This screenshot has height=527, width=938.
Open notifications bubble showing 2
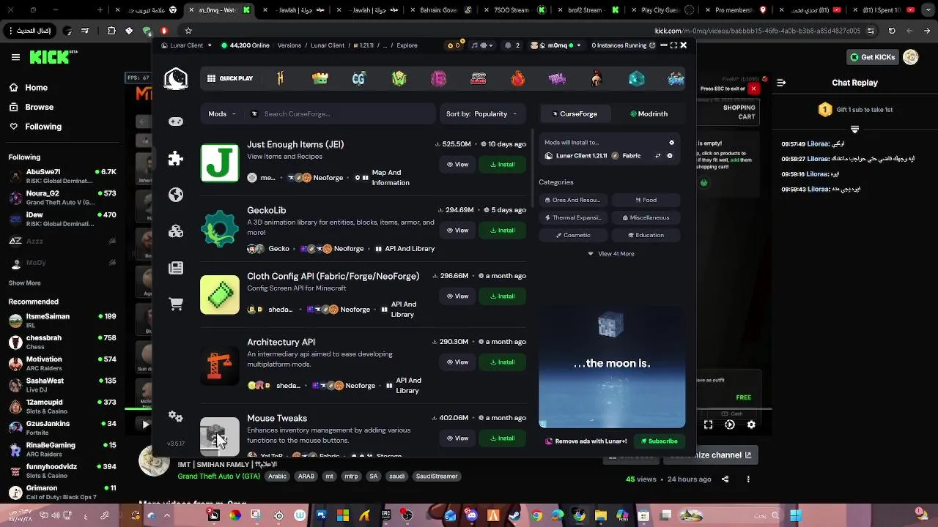pyautogui.click(x=512, y=45)
